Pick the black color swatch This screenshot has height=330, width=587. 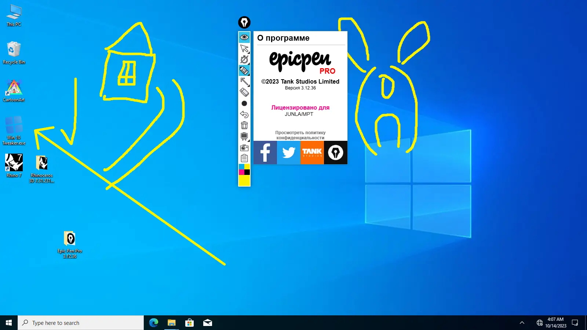coord(247,172)
